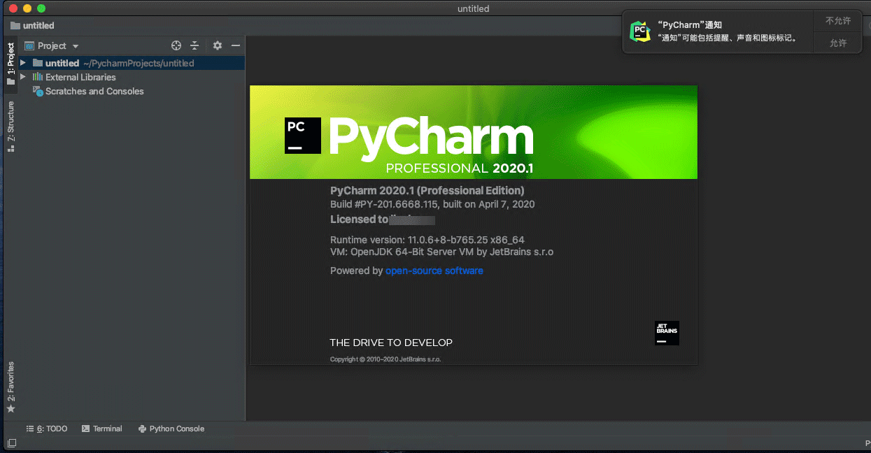Click 不允许 to deny notifications

(838, 21)
